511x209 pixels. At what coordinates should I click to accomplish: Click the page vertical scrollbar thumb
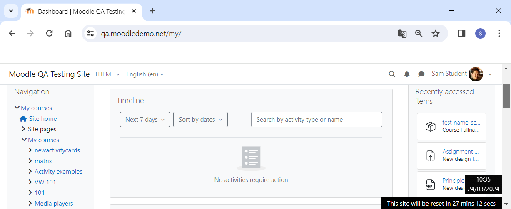pyautogui.click(x=506, y=95)
